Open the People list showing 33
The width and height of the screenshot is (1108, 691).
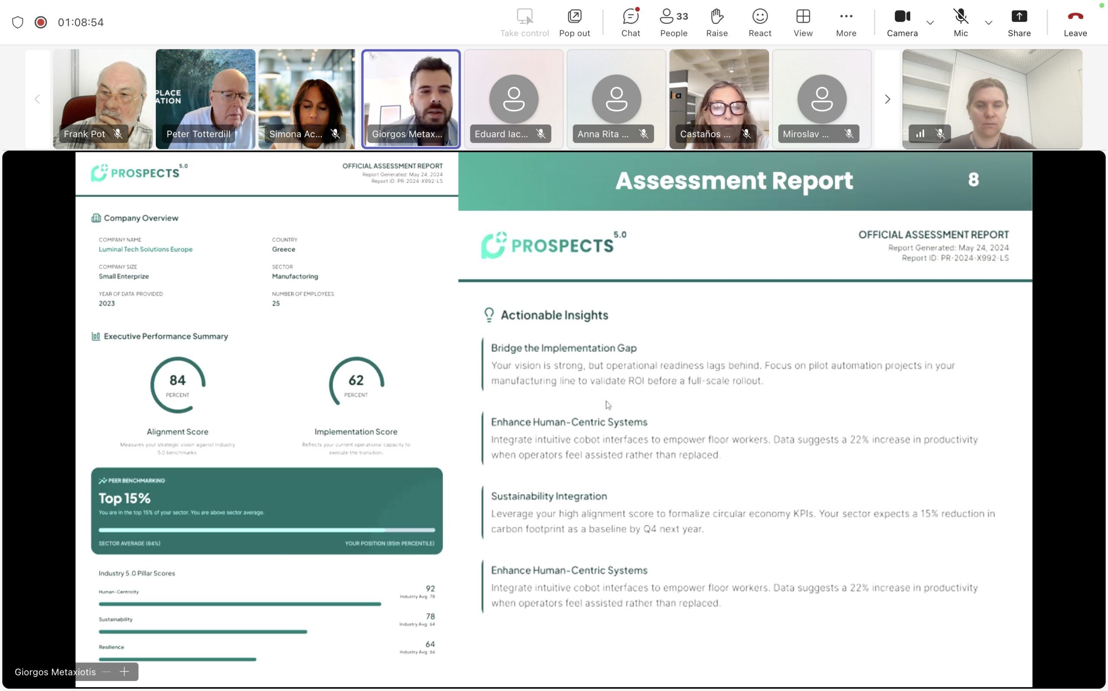coord(673,22)
